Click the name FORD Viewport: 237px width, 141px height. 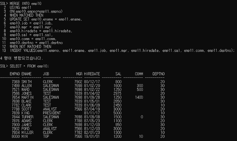(26, 129)
